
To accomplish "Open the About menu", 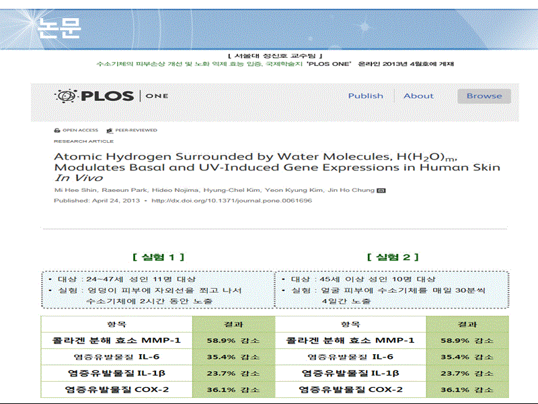I will 418,96.
